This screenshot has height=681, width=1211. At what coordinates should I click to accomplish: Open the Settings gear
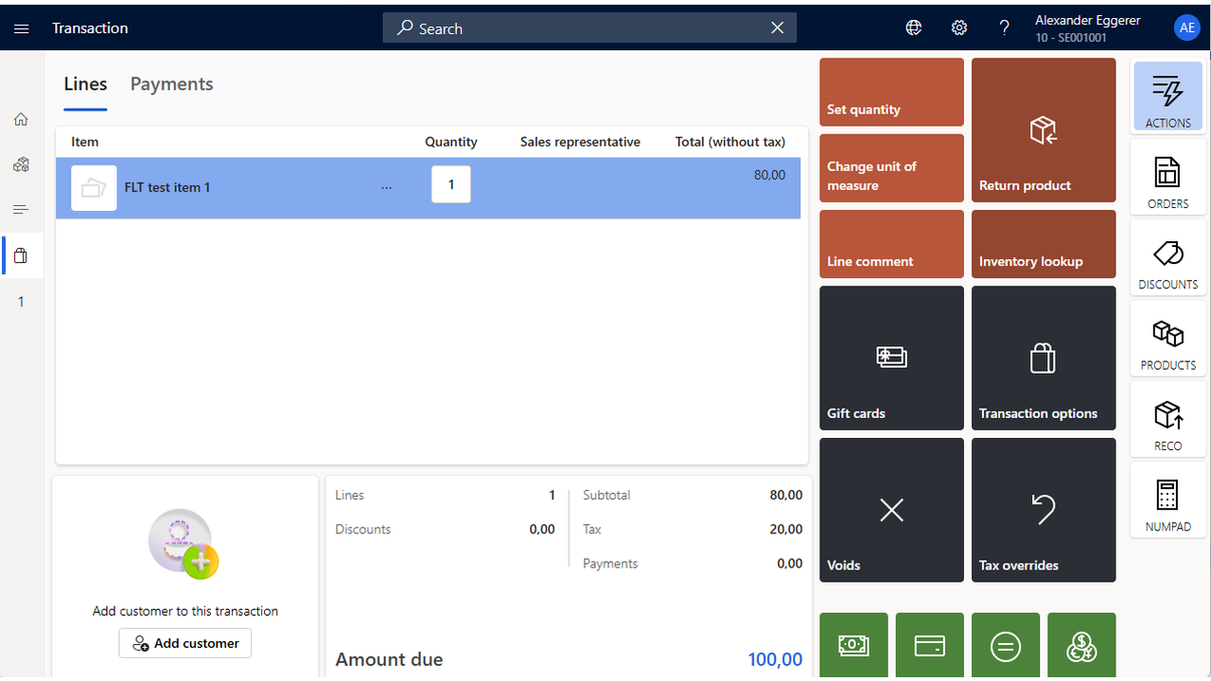point(959,28)
